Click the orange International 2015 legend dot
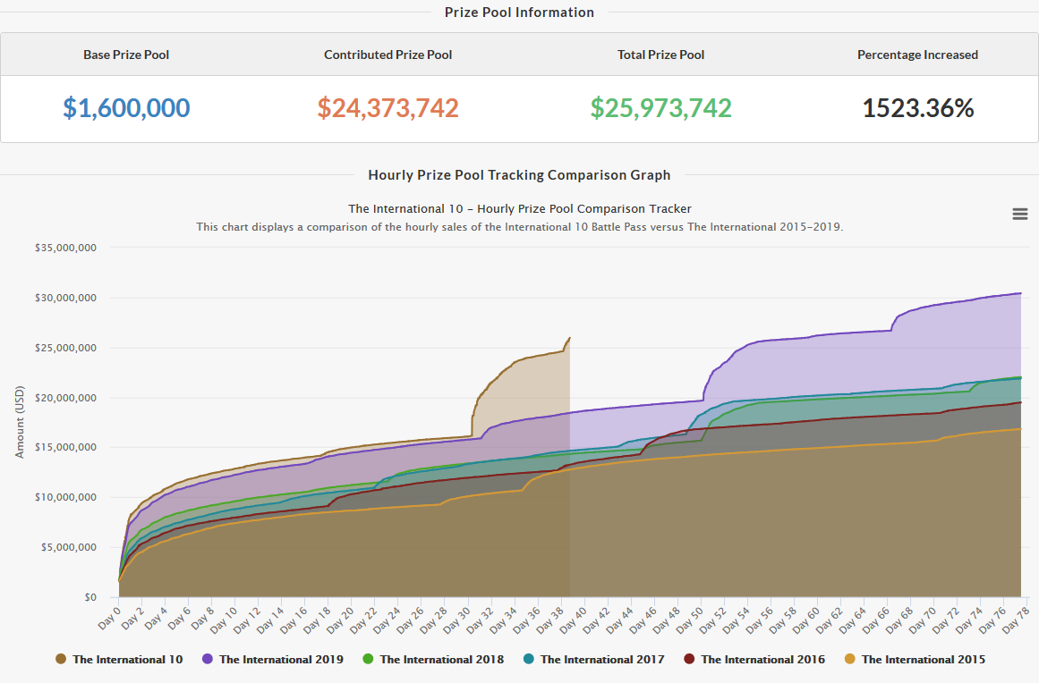Viewport: 1039px width, 683px height. pyautogui.click(x=850, y=660)
